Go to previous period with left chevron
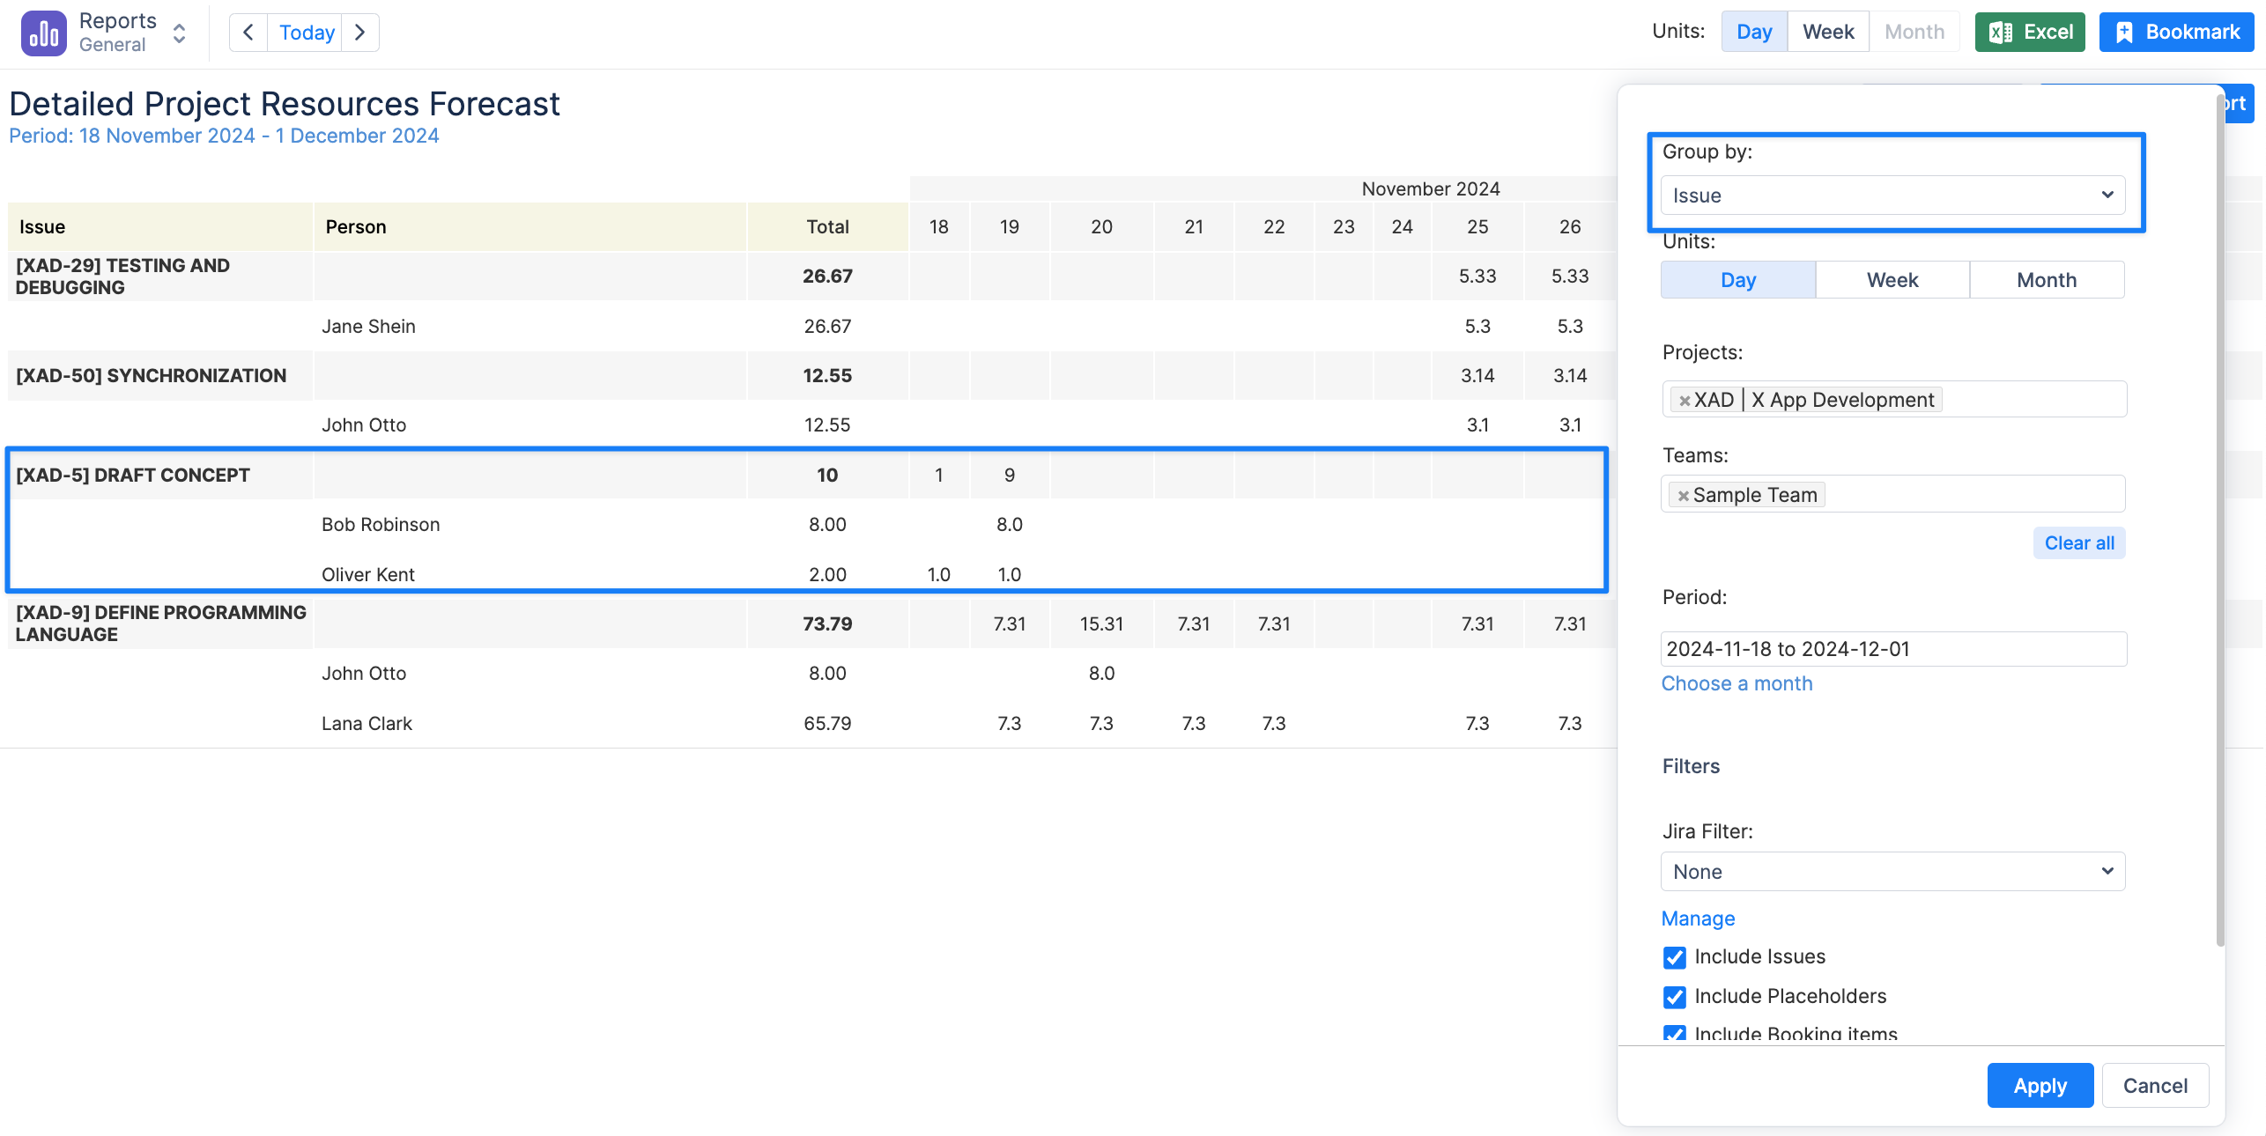Viewport: 2266px width, 1136px height. [x=248, y=33]
